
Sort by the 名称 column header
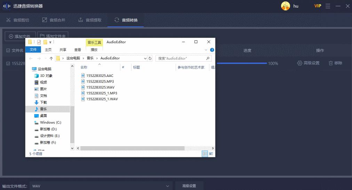tap(84, 67)
